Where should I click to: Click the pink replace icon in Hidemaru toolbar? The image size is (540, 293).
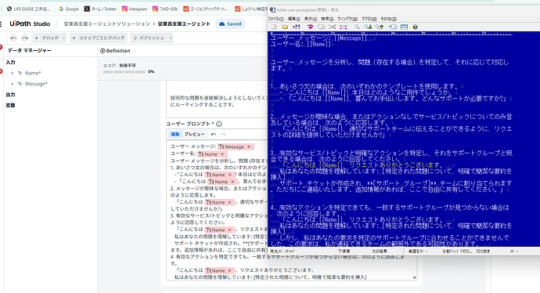[x=343, y=27]
